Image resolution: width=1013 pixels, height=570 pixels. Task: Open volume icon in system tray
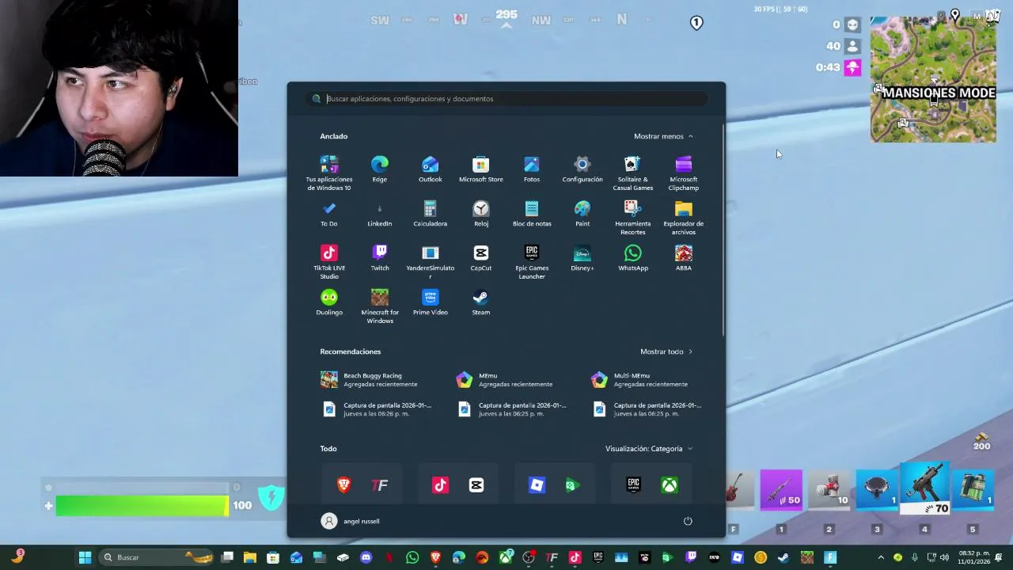click(943, 557)
